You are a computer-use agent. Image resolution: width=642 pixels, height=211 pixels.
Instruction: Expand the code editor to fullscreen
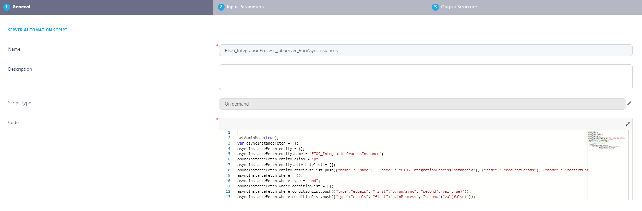628,124
